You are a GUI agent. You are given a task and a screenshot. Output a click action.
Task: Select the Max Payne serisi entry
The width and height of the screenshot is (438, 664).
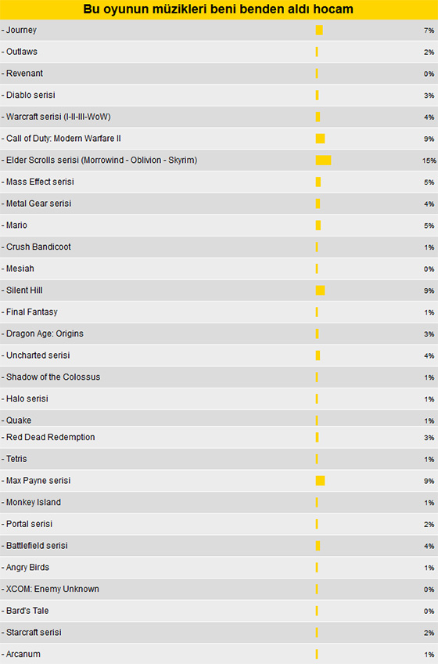(x=219, y=481)
